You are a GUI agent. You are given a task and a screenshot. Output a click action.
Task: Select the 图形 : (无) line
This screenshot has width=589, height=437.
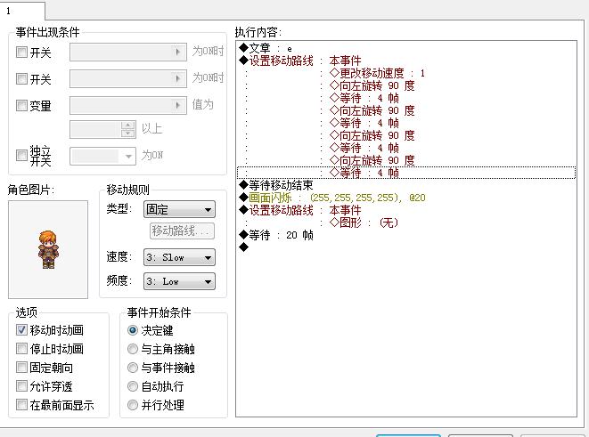tap(406, 223)
